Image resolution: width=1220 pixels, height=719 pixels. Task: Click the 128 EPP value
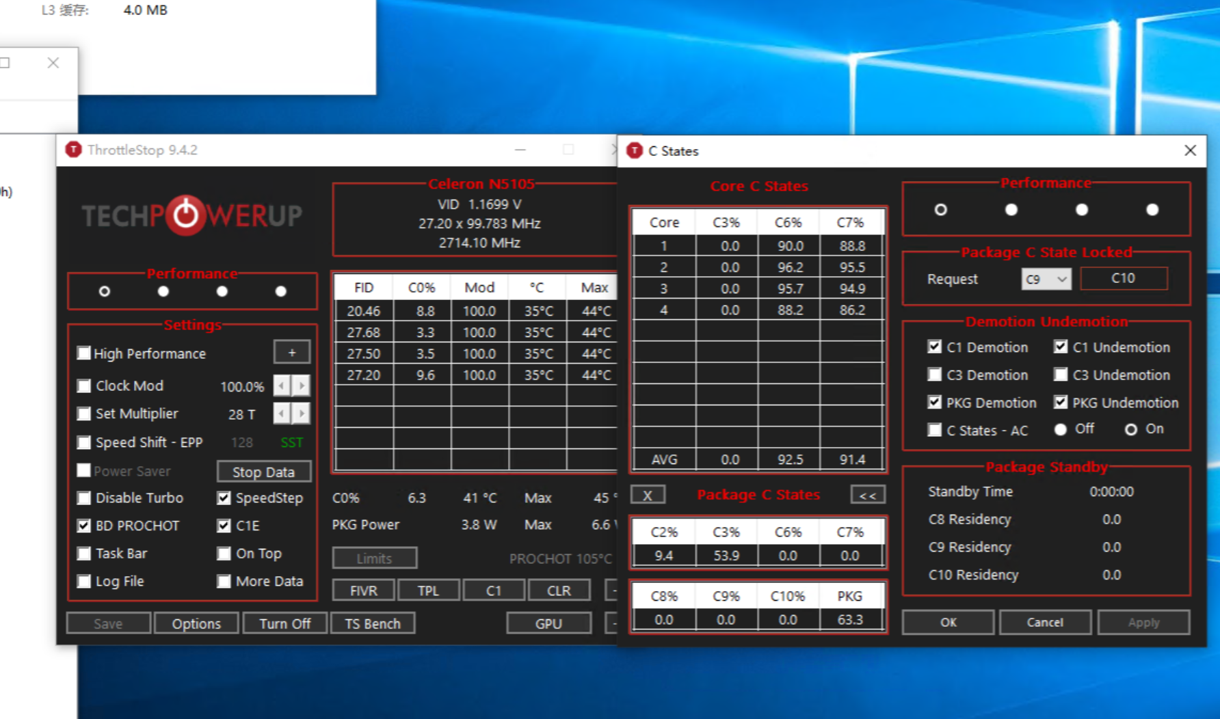click(x=242, y=442)
